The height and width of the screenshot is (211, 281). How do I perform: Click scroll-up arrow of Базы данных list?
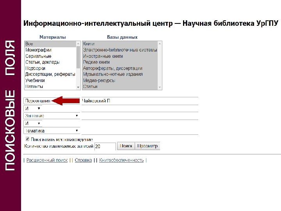tap(160, 44)
